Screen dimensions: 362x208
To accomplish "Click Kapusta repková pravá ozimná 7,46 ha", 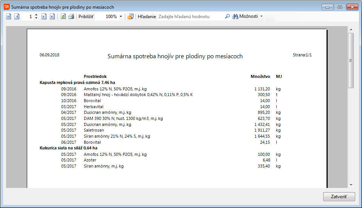I will 77,82.
